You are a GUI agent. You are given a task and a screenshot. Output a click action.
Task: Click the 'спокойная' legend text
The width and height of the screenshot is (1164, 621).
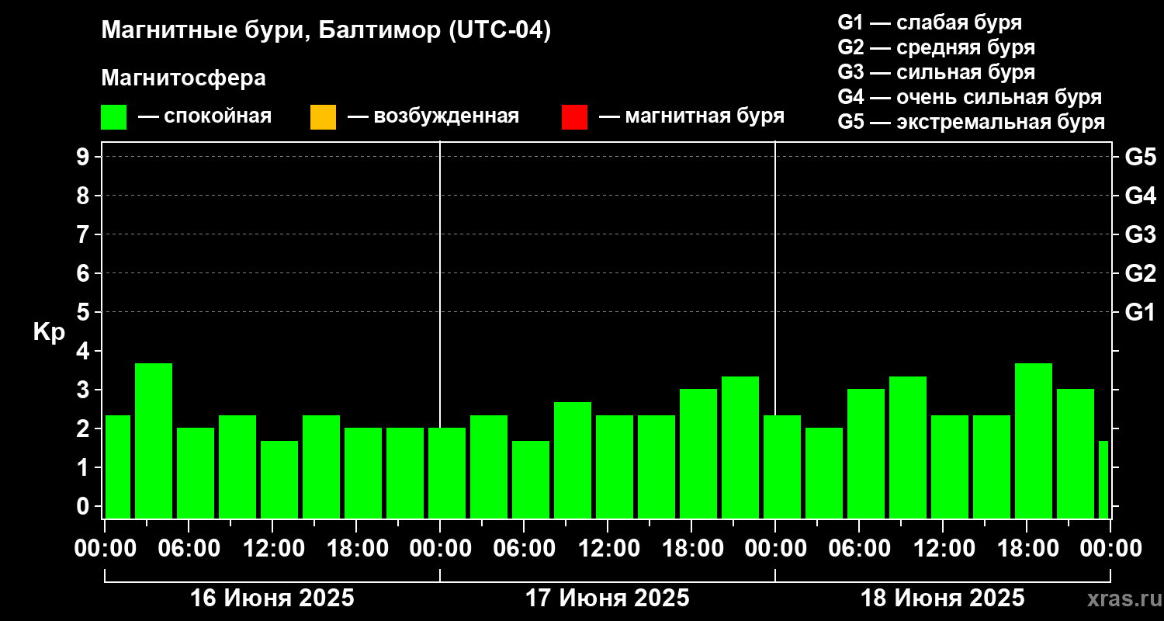(x=217, y=116)
